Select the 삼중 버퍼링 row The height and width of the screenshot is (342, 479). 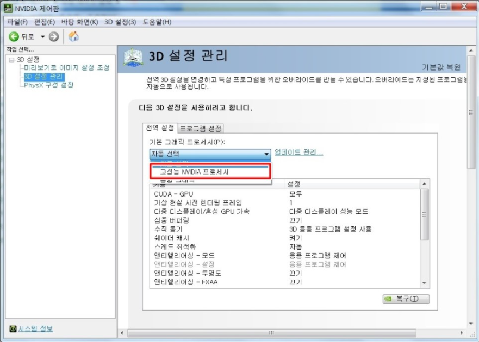285,220
